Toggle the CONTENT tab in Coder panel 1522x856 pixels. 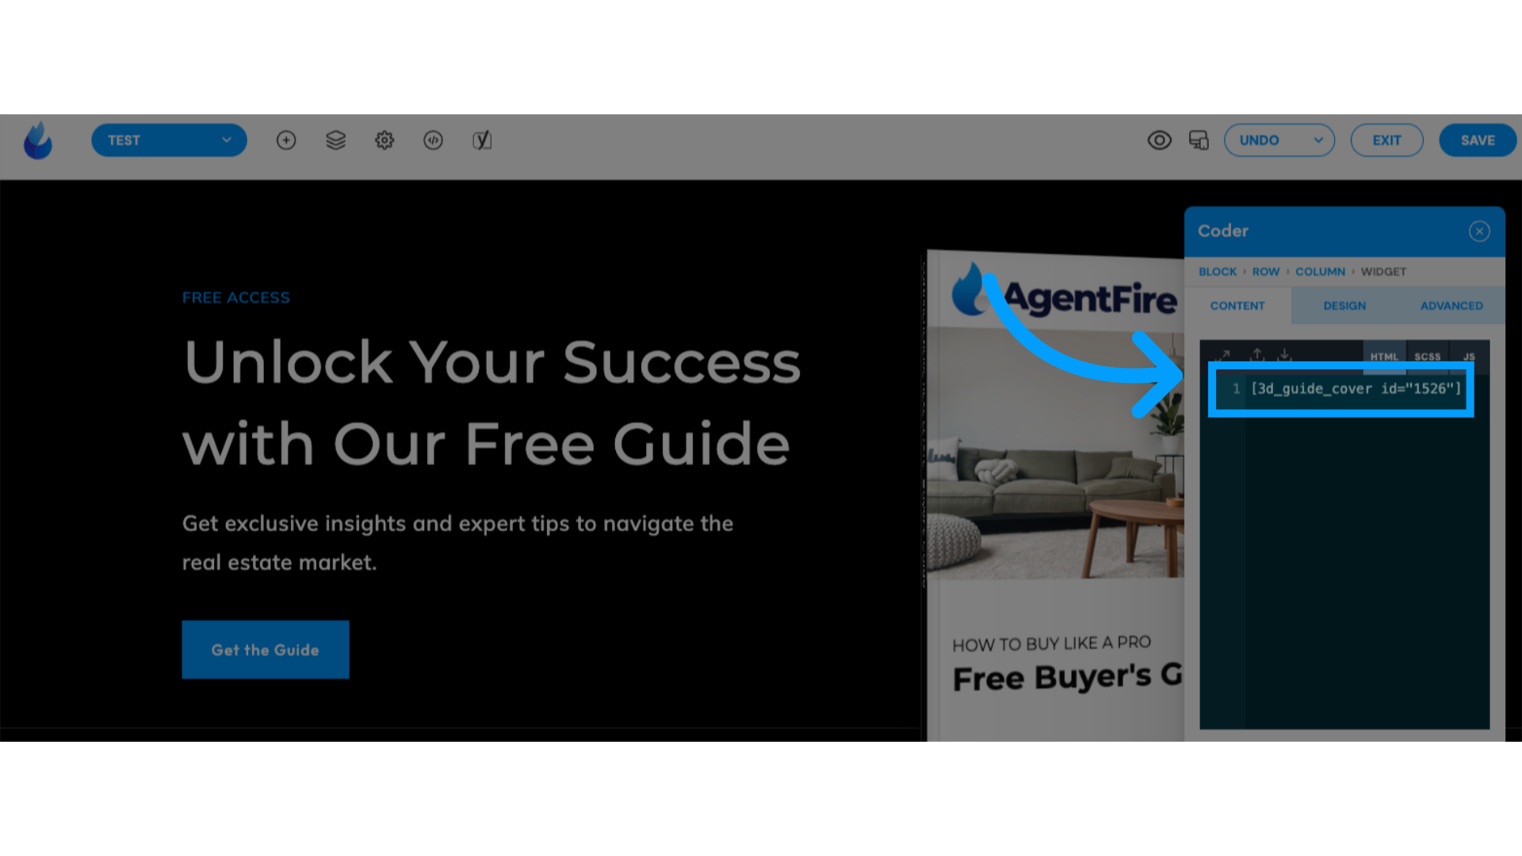tap(1237, 305)
